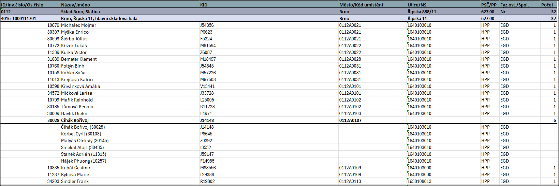
Task: Select the cell "Křivánková Amália"
Action: click(80, 86)
